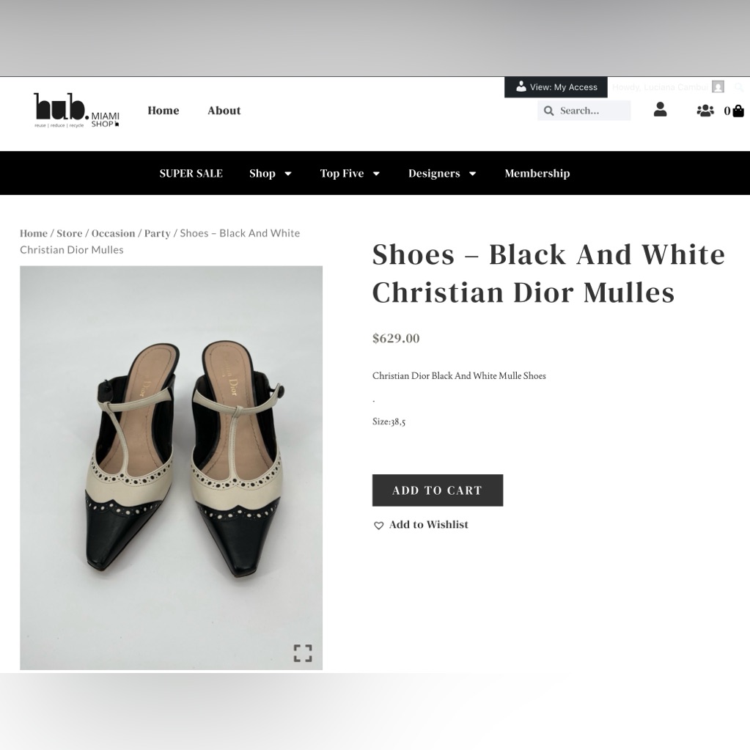Click Store breadcrumb link
The image size is (750, 750).
pos(70,233)
